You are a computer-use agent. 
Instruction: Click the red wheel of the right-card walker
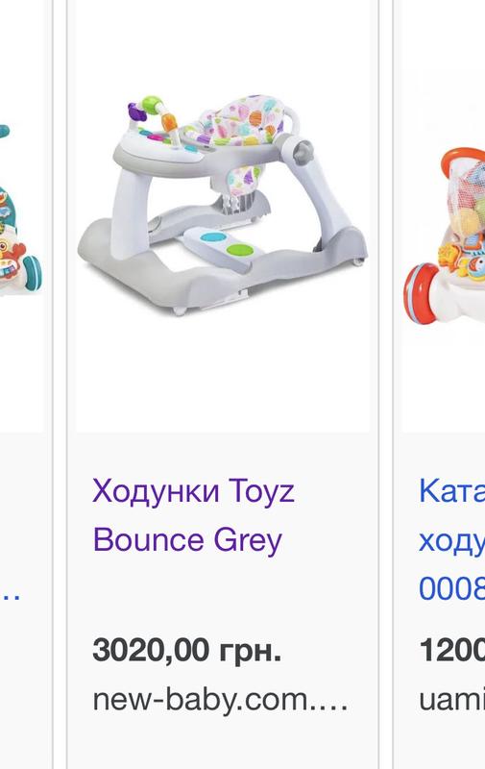[x=420, y=293]
